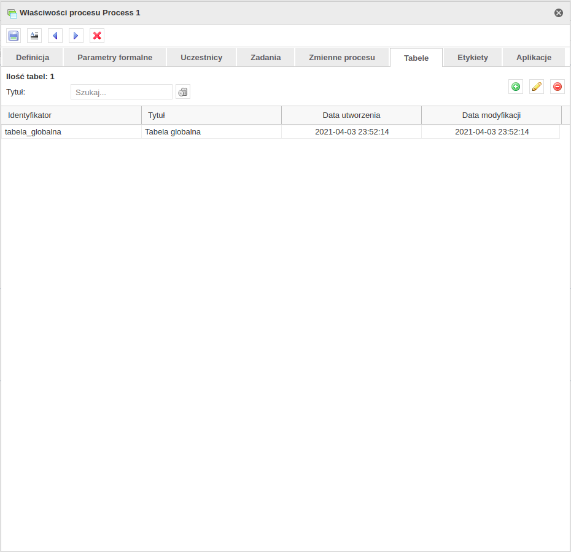The image size is (571, 552).
Task: Click the Ilość tabel: 1 label
Action: point(30,77)
